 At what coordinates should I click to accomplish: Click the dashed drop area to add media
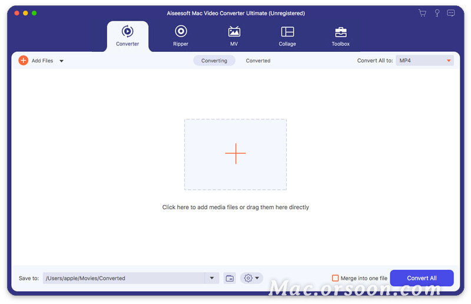click(x=235, y=154)
